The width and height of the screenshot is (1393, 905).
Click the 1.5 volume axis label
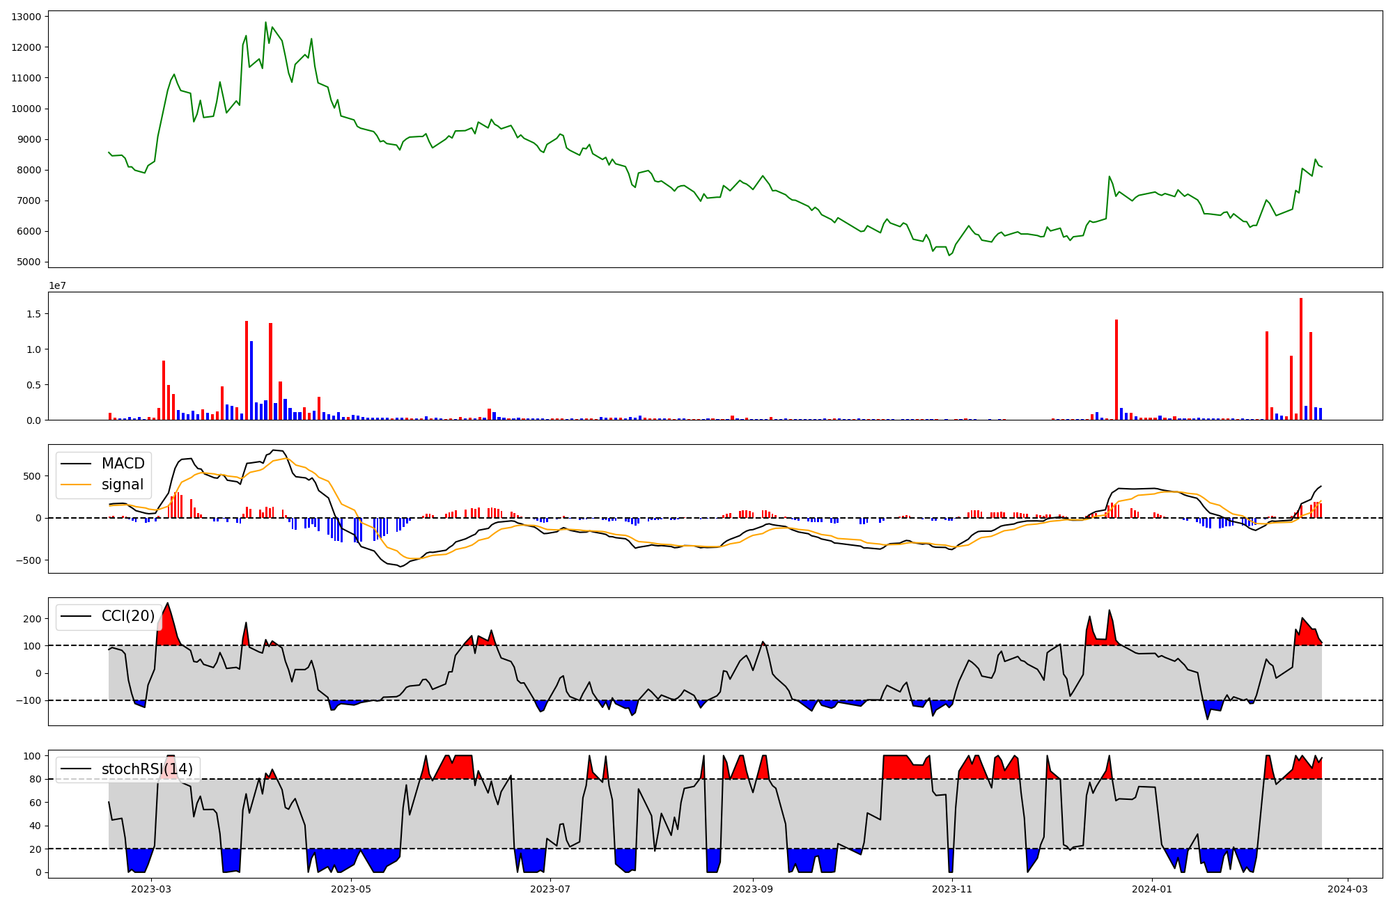click(x=34, y=314)
